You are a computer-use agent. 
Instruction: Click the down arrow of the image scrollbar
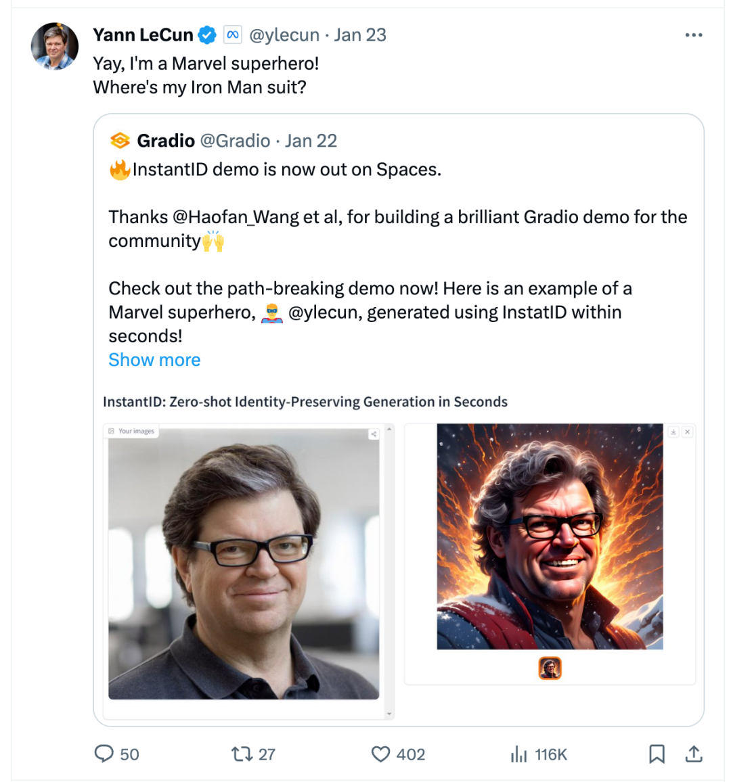click(389, 714)
